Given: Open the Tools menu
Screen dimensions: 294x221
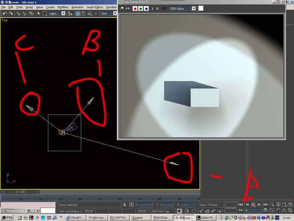Looking at the screenshot, I should (x=19, y=7).
